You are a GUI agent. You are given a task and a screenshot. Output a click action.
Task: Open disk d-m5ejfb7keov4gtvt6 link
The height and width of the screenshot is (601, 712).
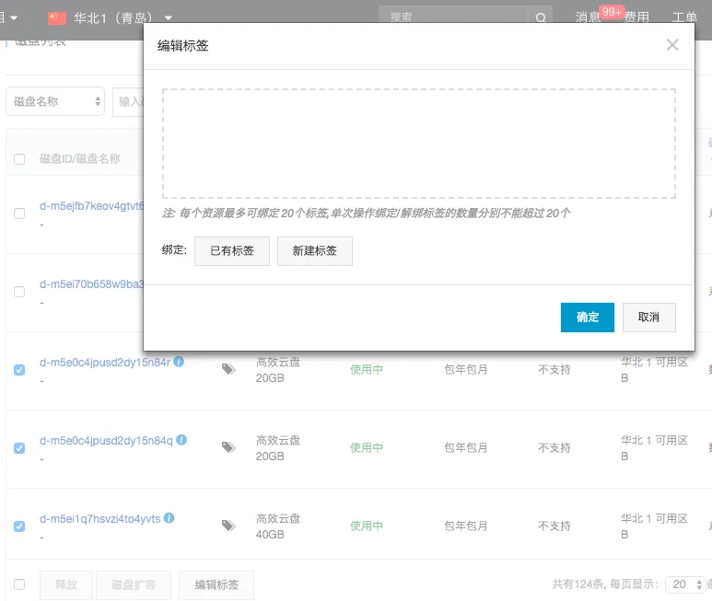coord(91,206)
